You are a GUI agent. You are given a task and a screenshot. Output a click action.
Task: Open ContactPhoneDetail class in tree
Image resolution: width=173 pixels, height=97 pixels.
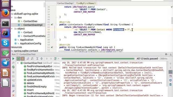pos(34,36)
